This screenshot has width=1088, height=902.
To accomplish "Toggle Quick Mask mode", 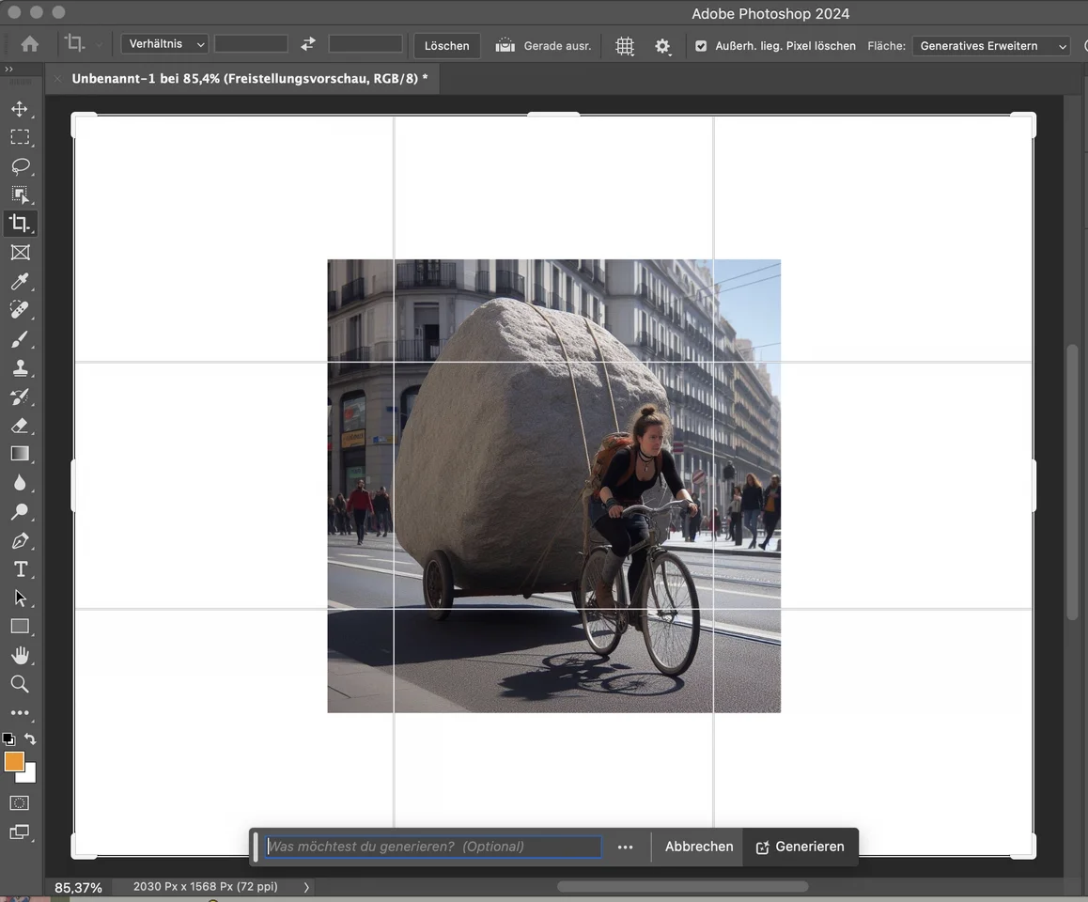I will tap(20, 803).
